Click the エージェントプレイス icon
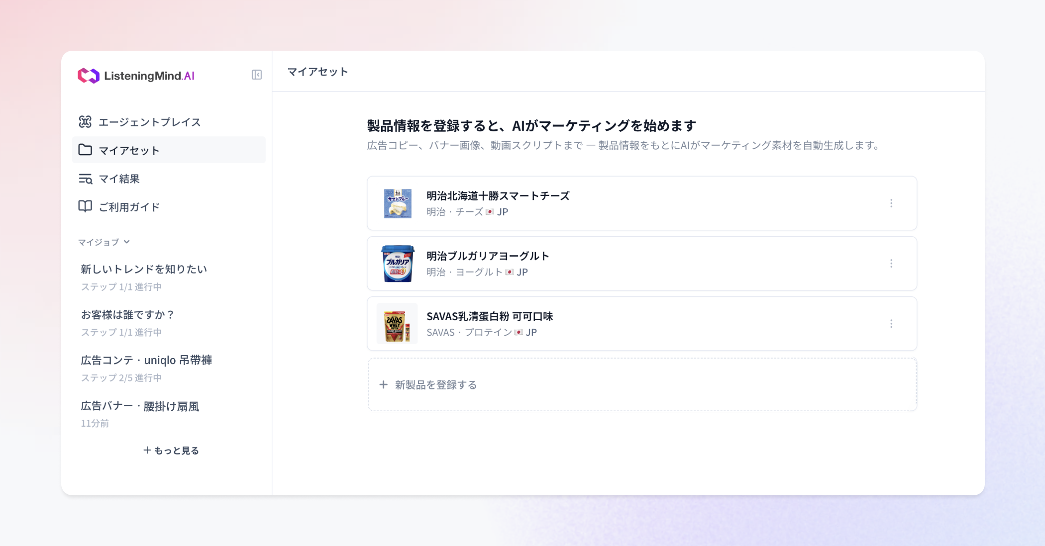The width and height of the screenshot is (1045, 546). click(x=85, y=122)
